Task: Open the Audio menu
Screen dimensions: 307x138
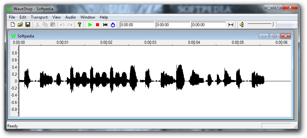Action: click(x=71, y=17)
